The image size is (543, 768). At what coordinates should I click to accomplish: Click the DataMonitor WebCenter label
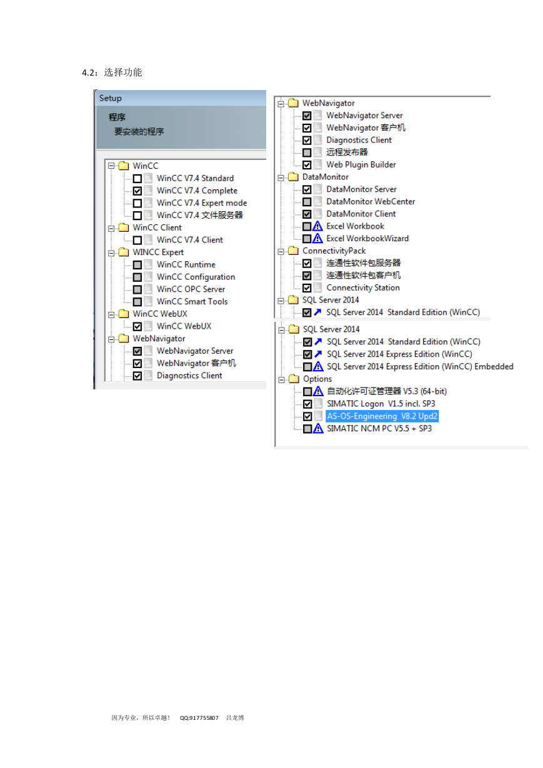[371, 201]
